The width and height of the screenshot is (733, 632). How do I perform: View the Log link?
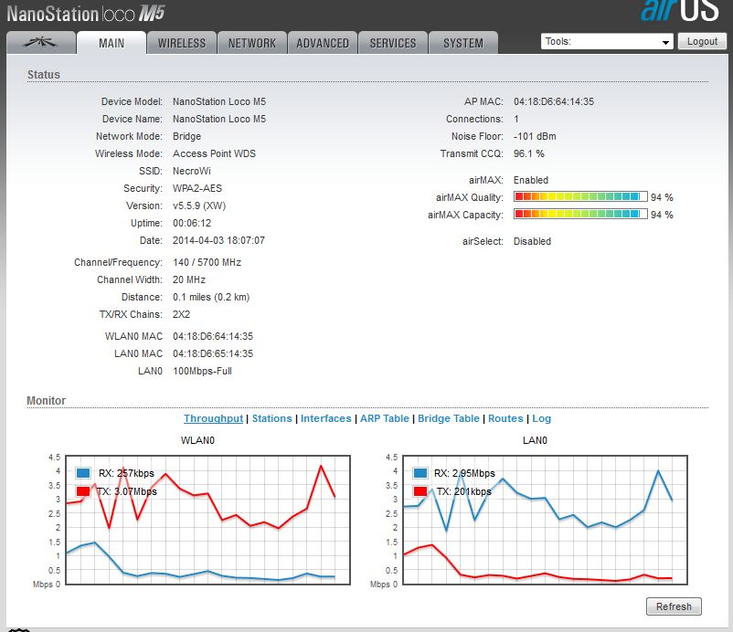(x=541, y=418)
